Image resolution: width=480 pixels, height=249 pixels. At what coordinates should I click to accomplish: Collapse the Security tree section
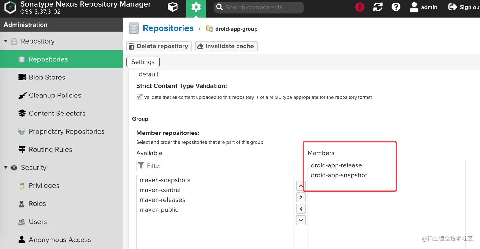(x=6, y=167)
